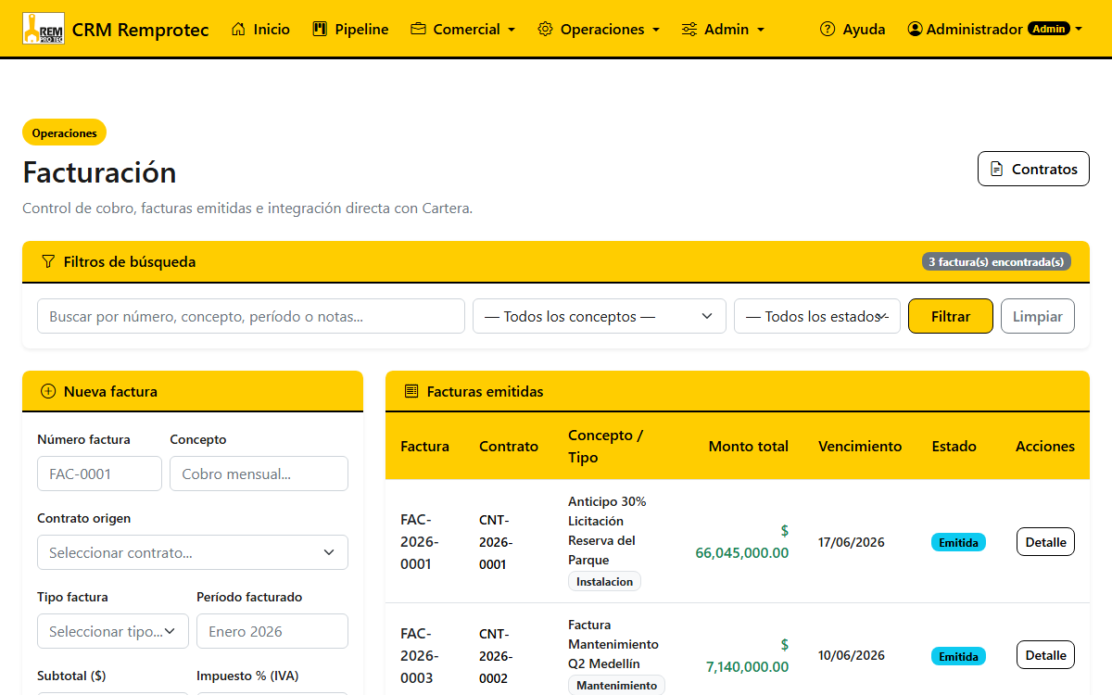Expand the Admin dropdown menu
1112x695 pixels.
click(723, 30)
